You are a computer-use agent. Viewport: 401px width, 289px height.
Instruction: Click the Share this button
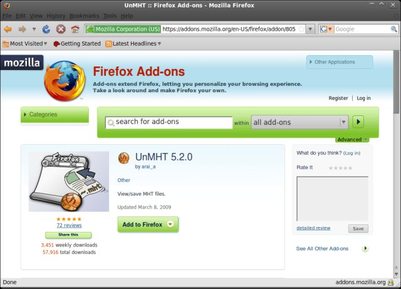(x=69, y=234)
